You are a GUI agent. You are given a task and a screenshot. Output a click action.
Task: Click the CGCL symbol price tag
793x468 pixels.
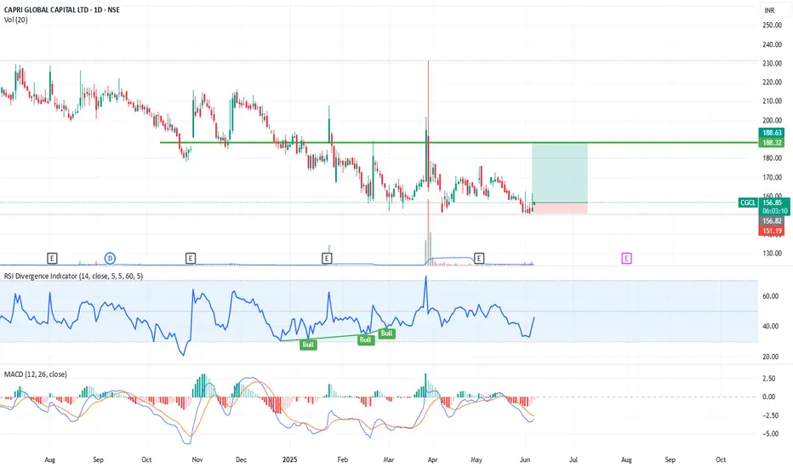748,203
